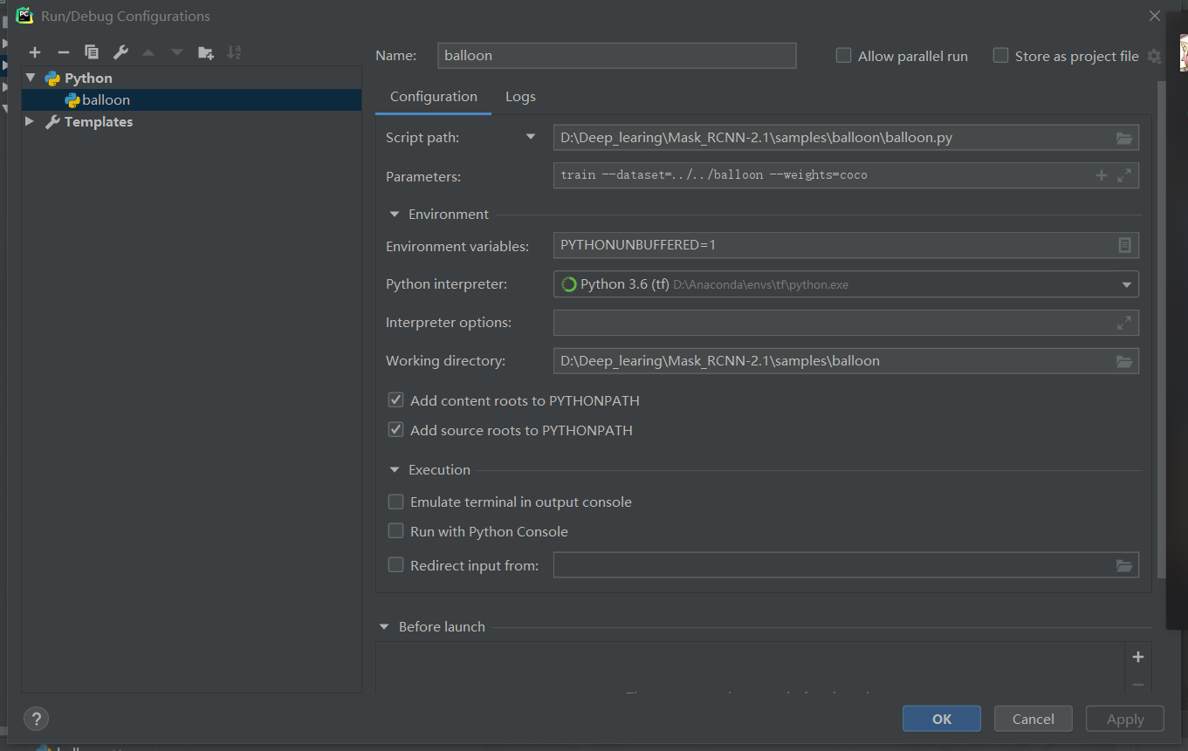The image size is (1188, 751).
Task: Click the Create New Folder icon
Action: click(206, 52)
